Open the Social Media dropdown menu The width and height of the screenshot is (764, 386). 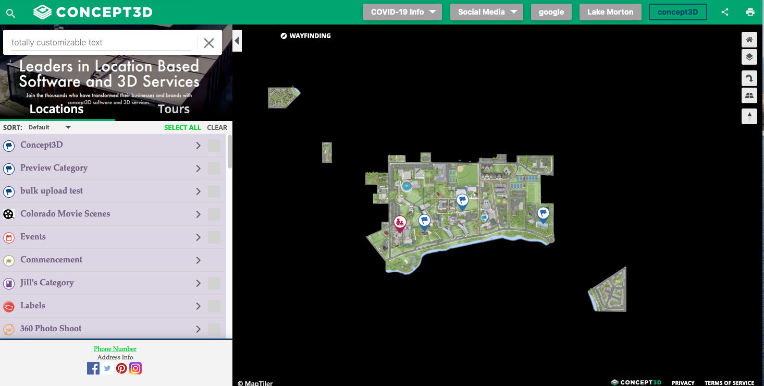tap(487, 12)
